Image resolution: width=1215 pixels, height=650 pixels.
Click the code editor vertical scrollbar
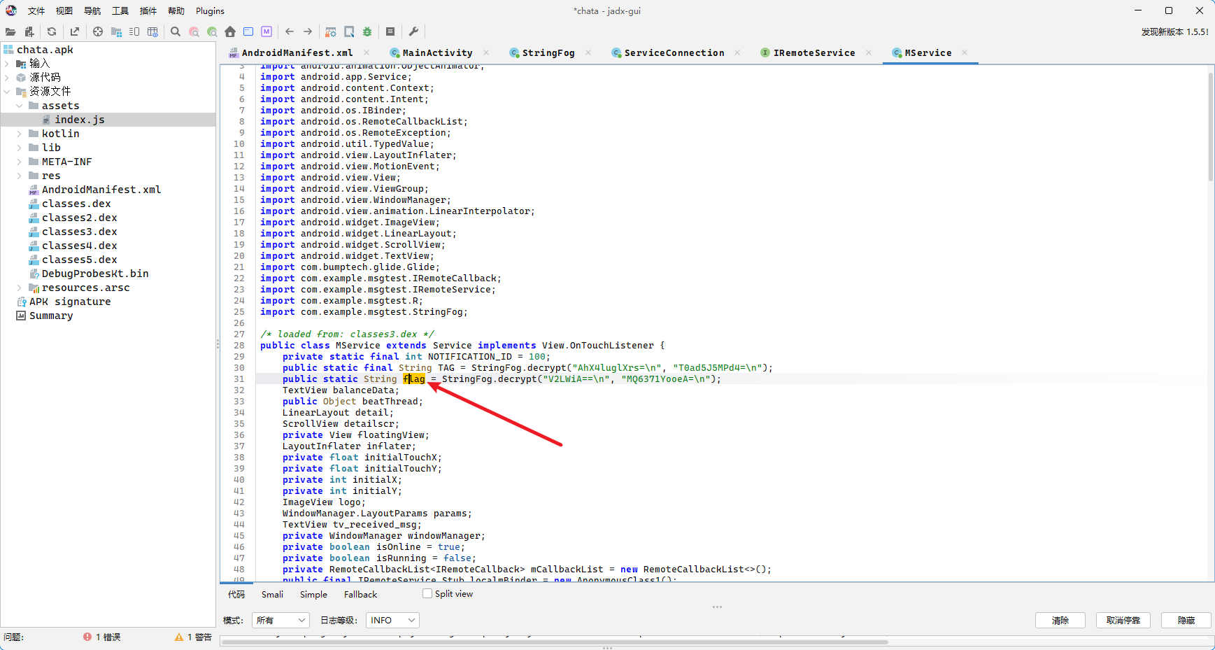click(x=1210, y=126)
